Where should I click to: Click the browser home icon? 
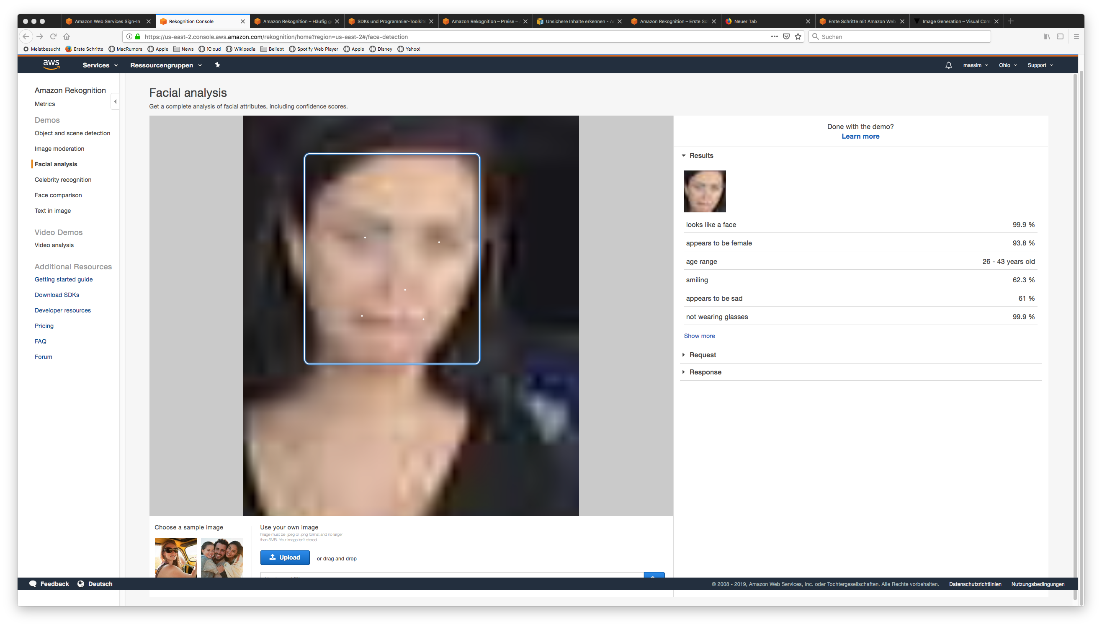click(x=66, y=36)
